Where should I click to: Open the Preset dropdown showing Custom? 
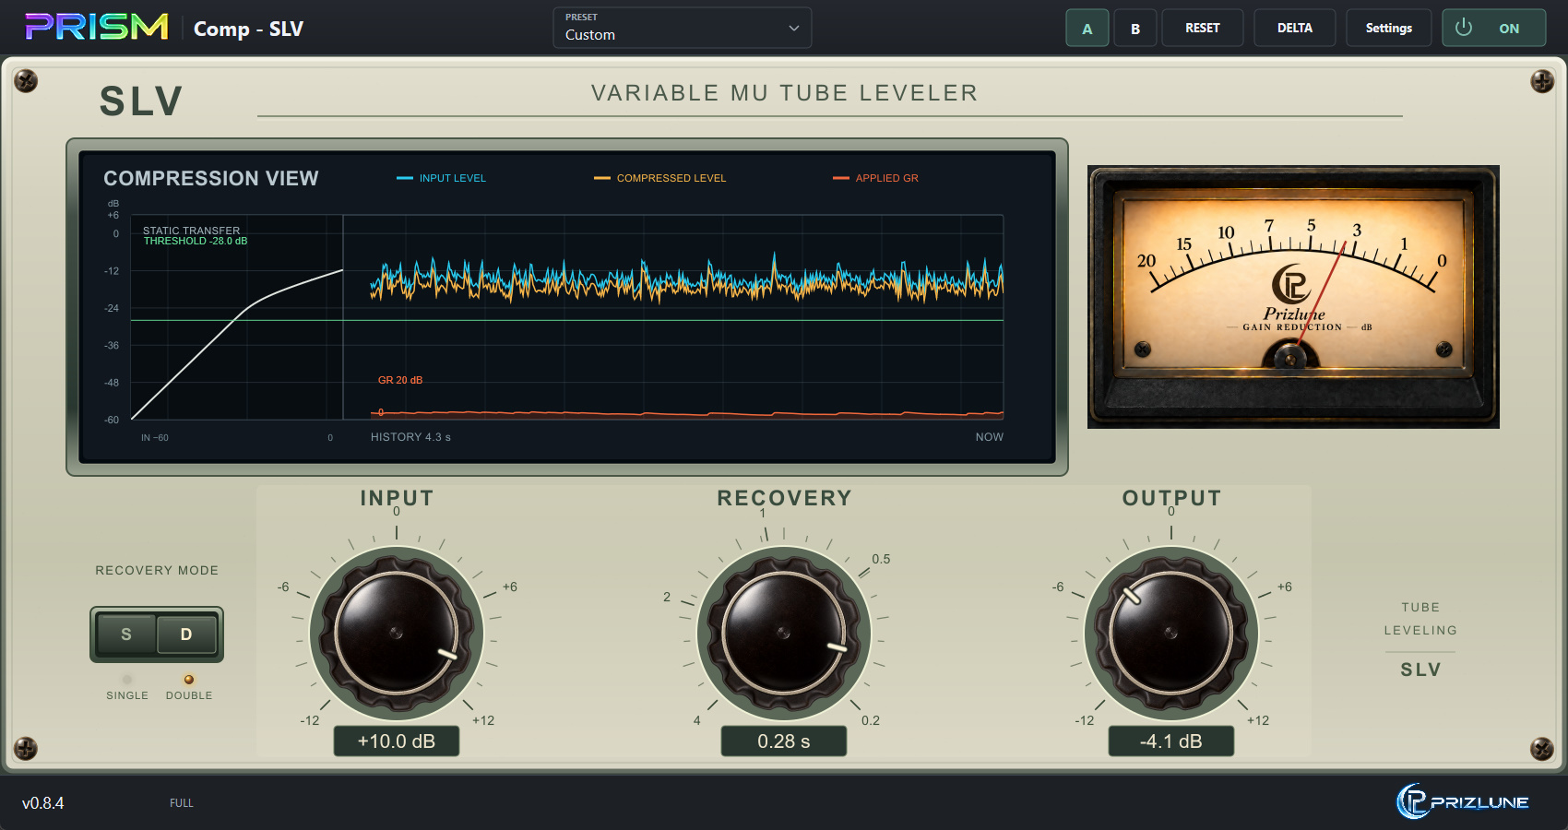(x=683, y=28)
